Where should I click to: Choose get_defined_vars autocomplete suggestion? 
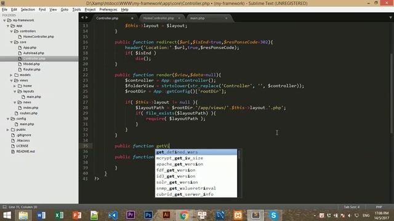point(196,152)
